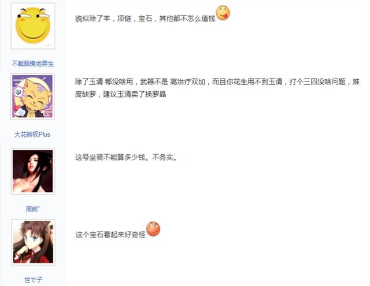Open the brown-haired anime girl avatar
Viewport: 370px width, 286px height.
(33, 242)
